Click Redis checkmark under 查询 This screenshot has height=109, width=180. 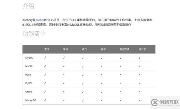[45, 75]
